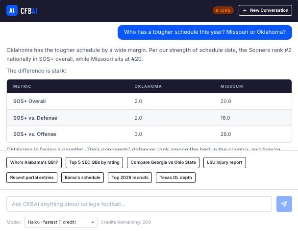
Task: Open the LSU injury report suggestion
Action: 224,162
